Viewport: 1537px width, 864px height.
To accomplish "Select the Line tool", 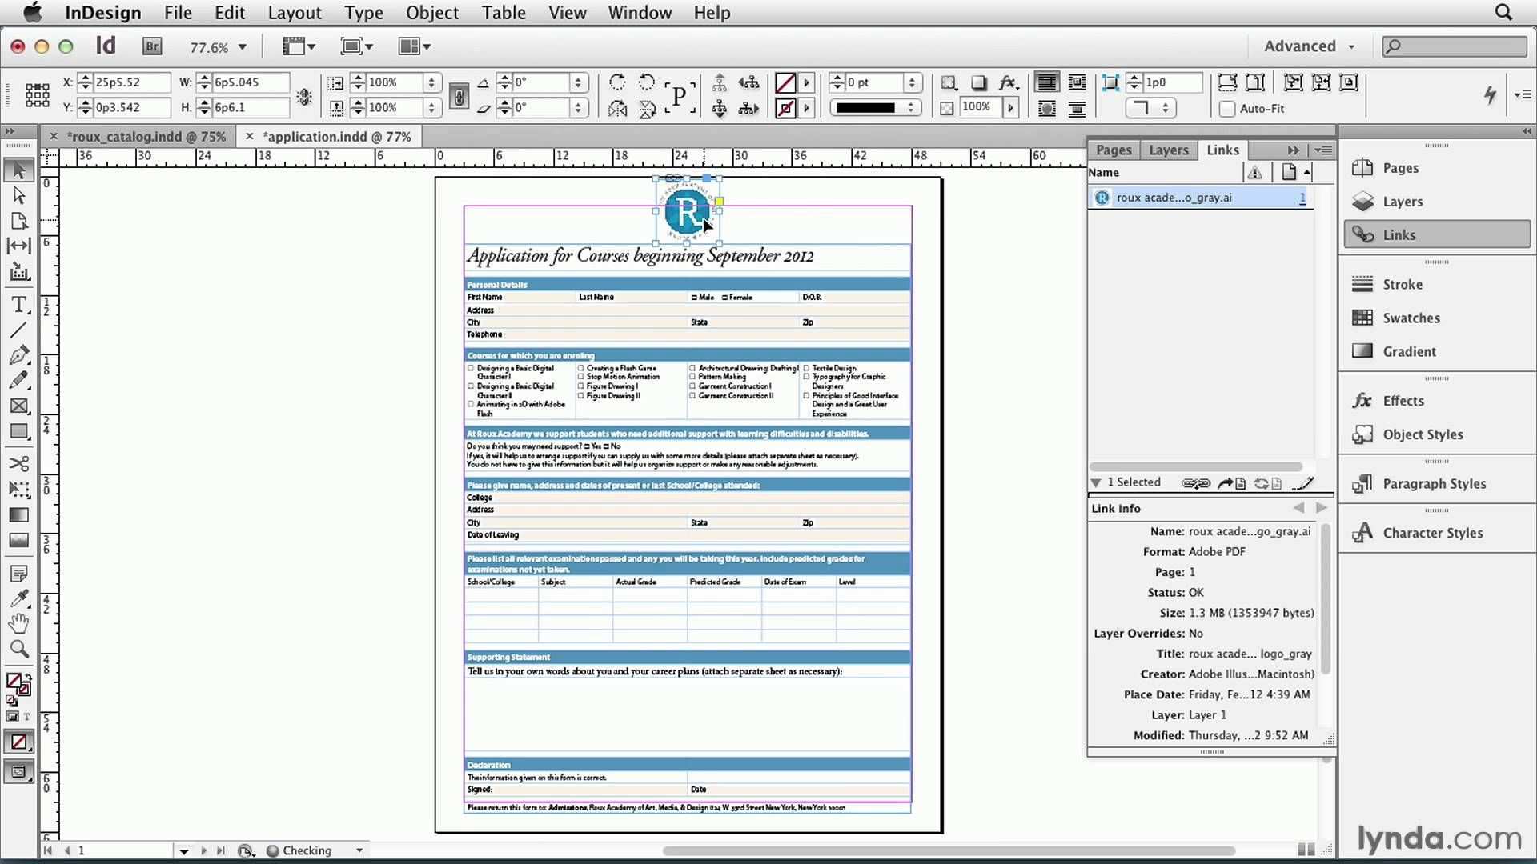I will tap(19, 329).
